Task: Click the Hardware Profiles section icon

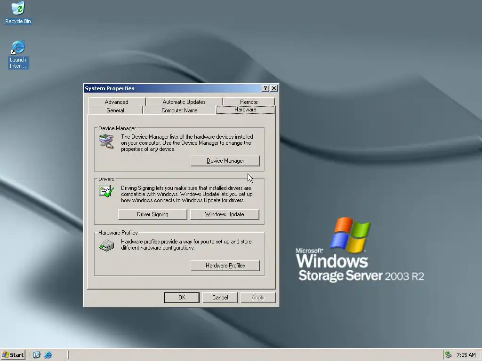Action: (106, 245)
